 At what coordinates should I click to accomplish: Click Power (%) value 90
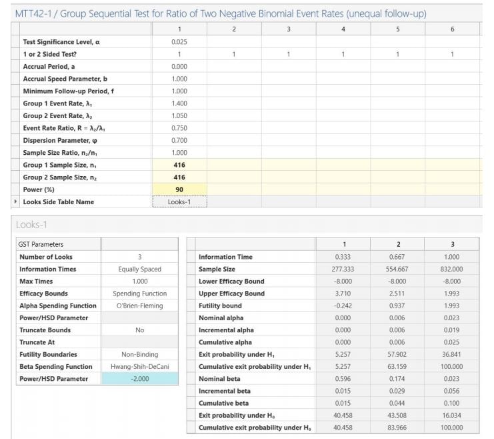tap(179, 189)
